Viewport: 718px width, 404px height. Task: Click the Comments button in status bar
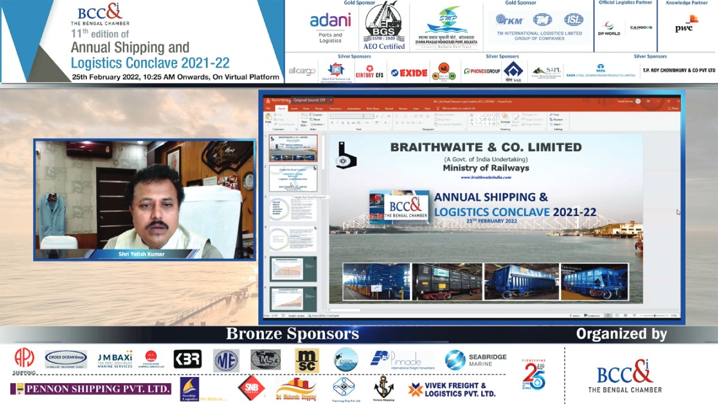[x=591, y=315]
